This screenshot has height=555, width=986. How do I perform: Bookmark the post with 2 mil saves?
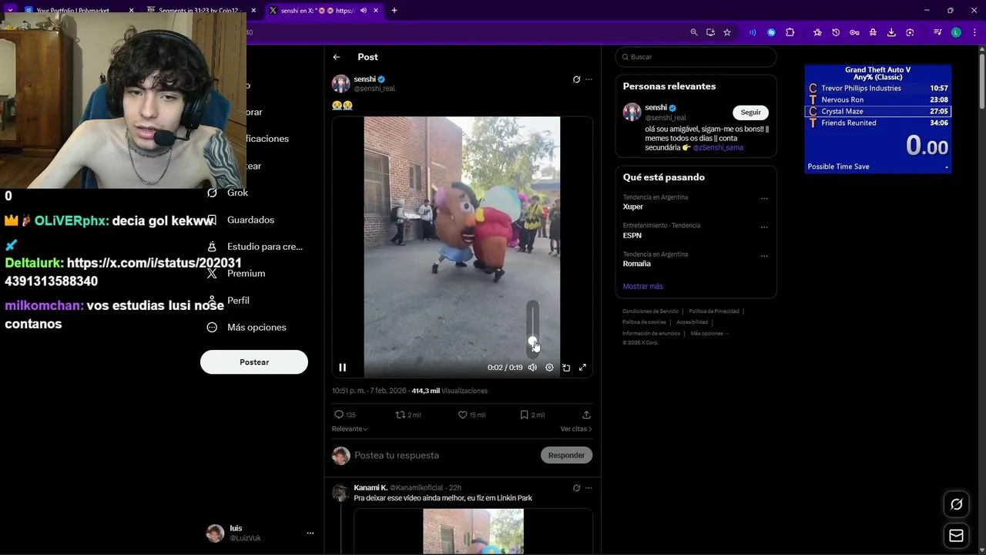(x=532, y=415)
